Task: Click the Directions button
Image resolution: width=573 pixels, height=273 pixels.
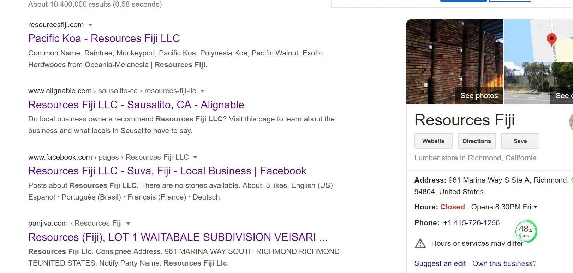Action: 477,141
